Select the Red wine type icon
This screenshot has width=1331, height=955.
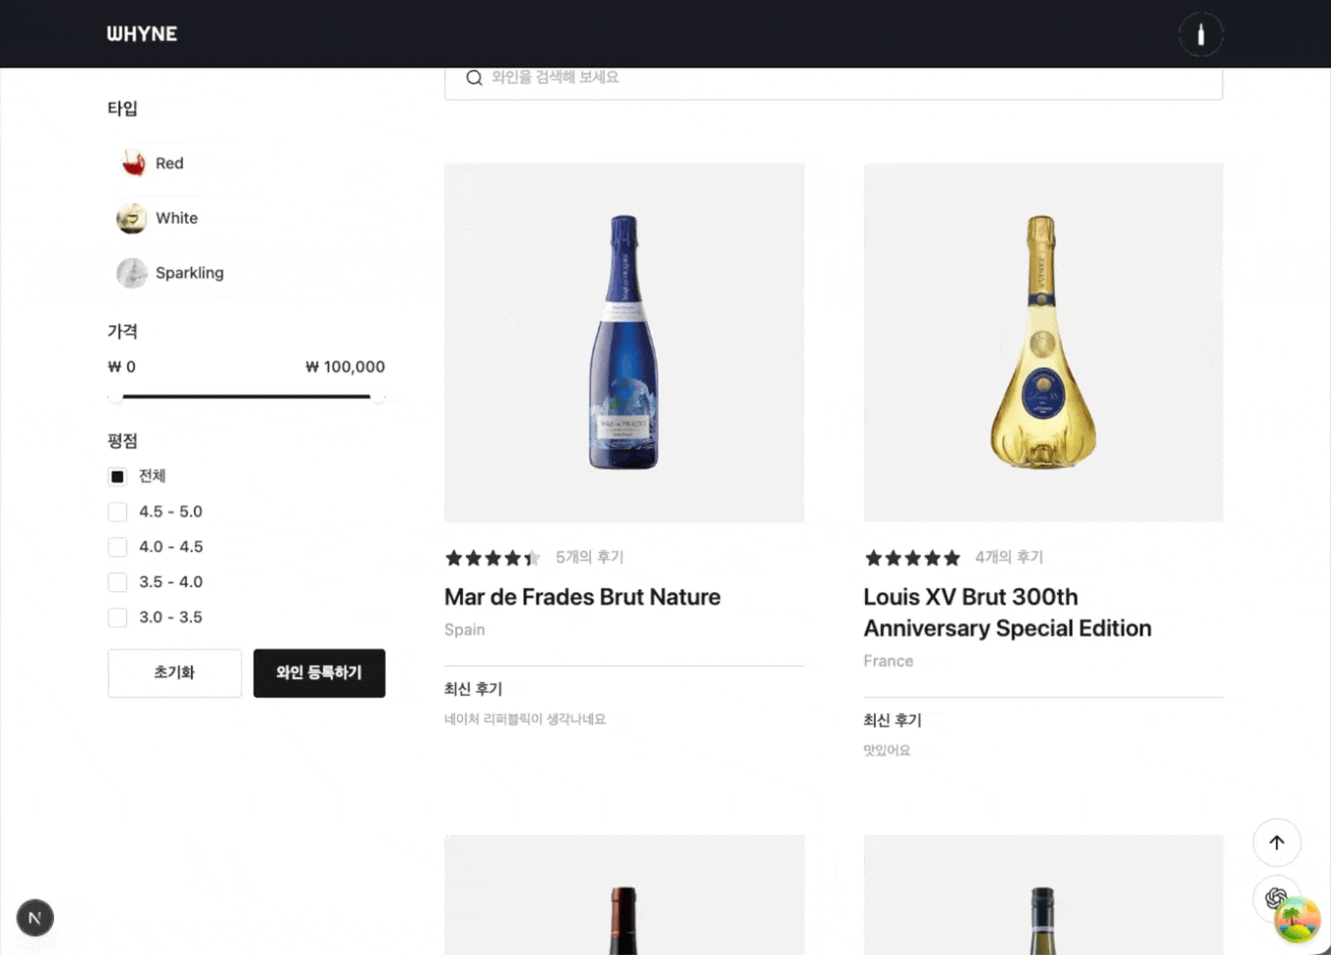coord(133,163)
